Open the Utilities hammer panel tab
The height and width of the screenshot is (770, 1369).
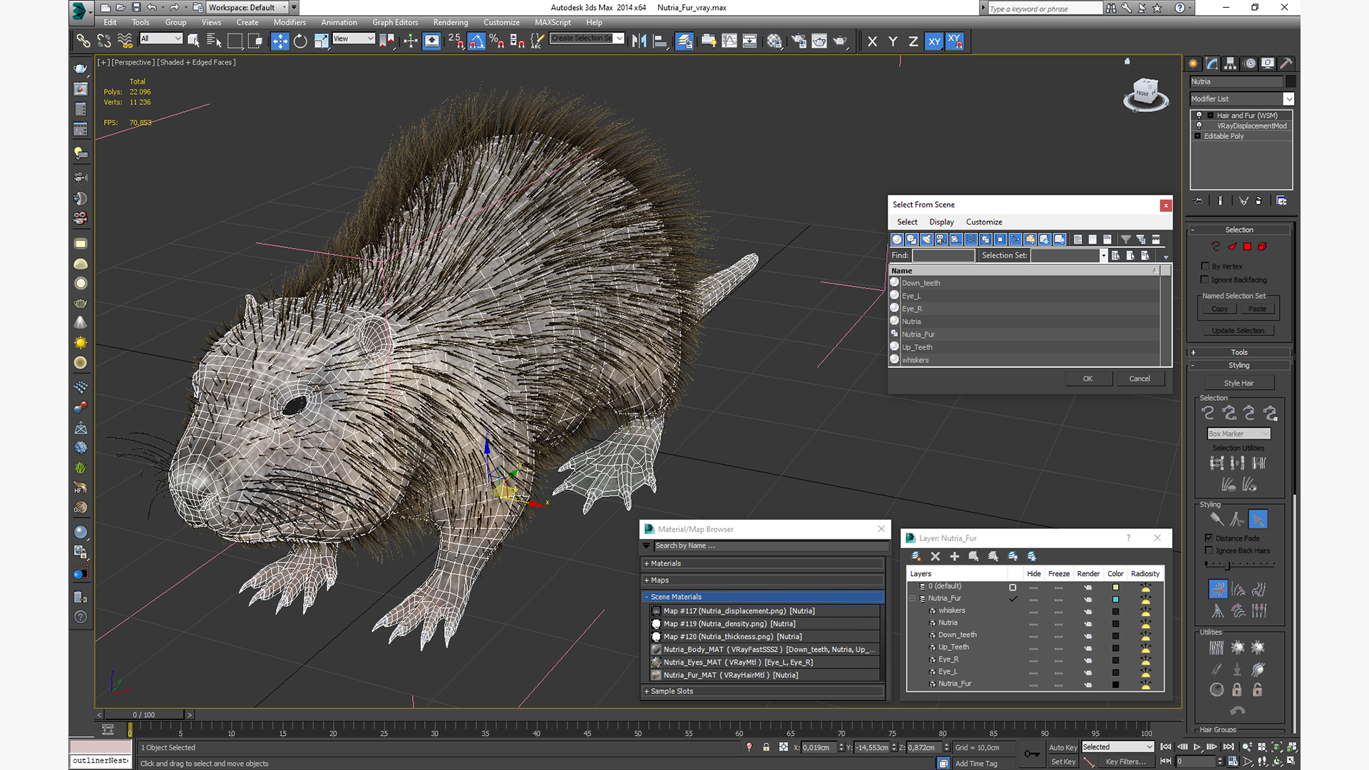point(1286,63)
